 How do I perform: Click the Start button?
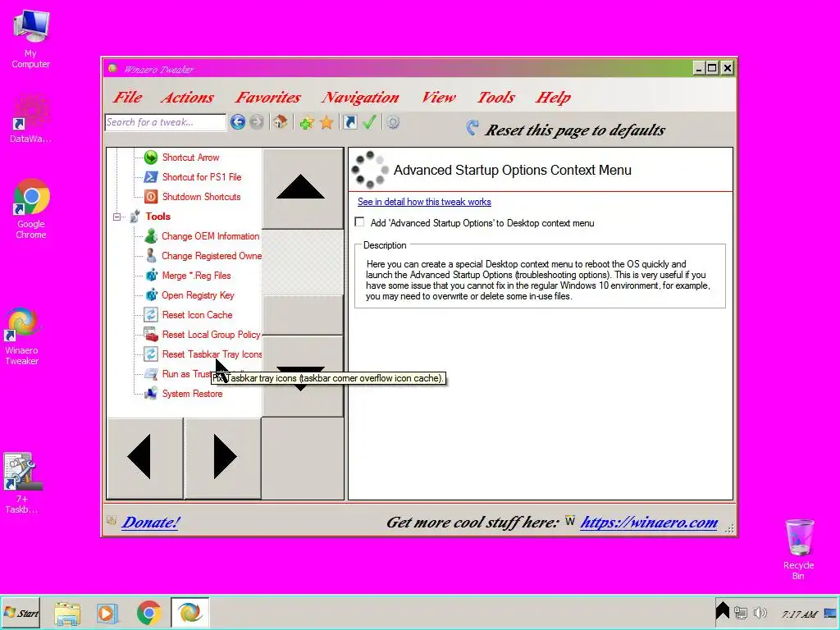[x=21, y=613]
